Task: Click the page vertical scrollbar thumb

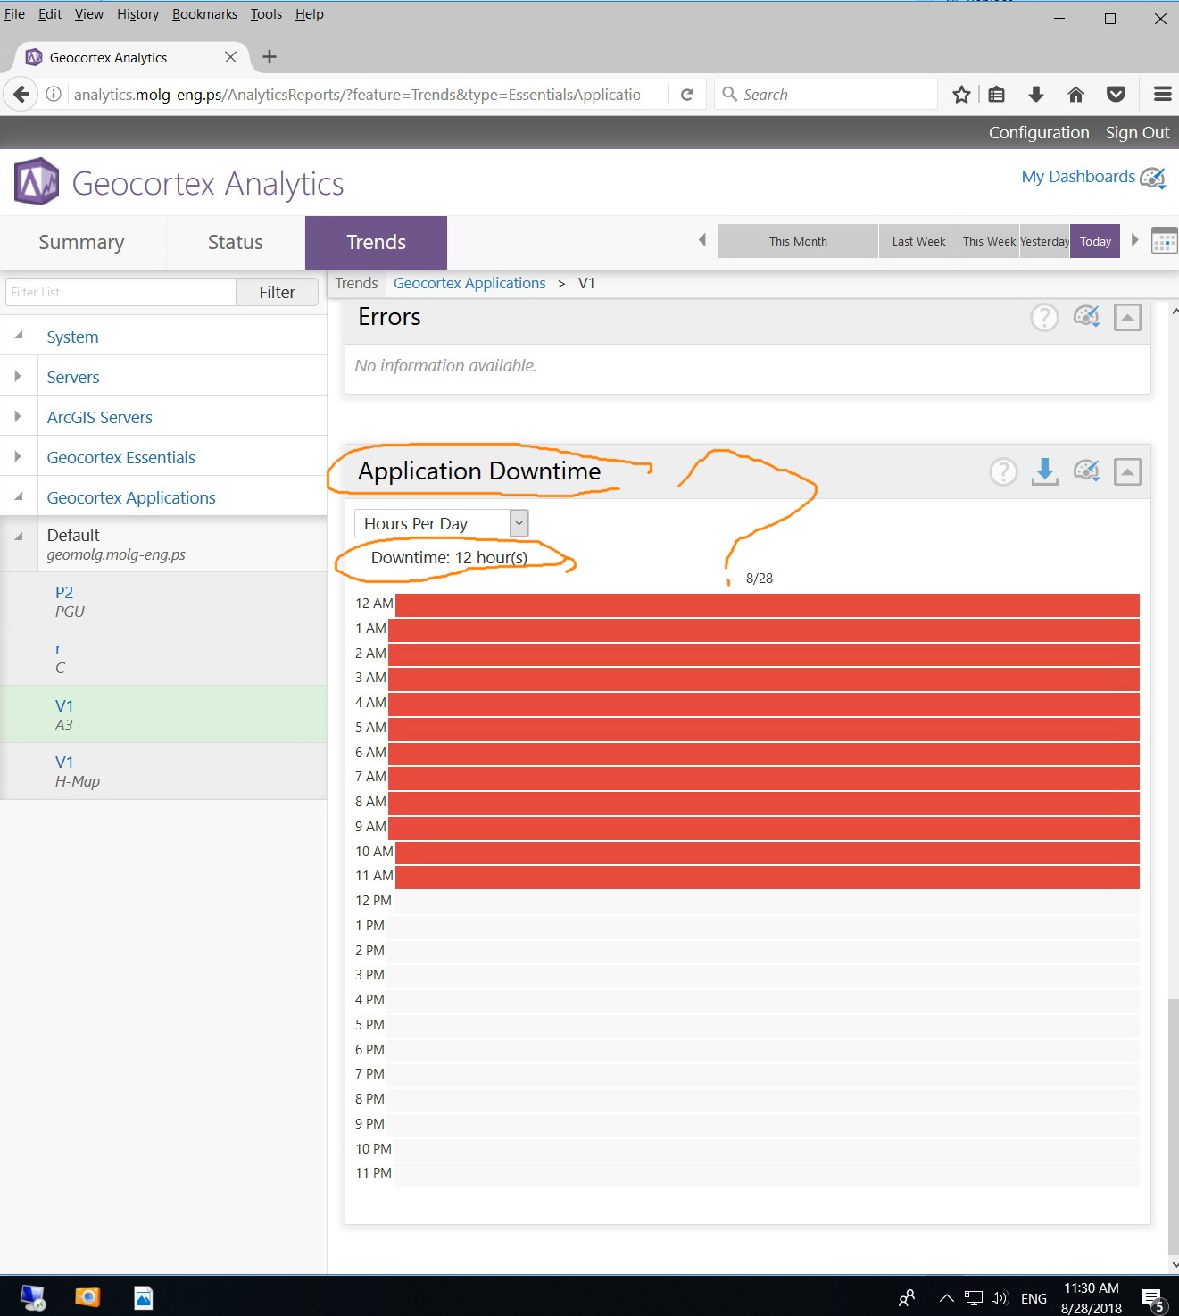Action: point(1174,1127)
